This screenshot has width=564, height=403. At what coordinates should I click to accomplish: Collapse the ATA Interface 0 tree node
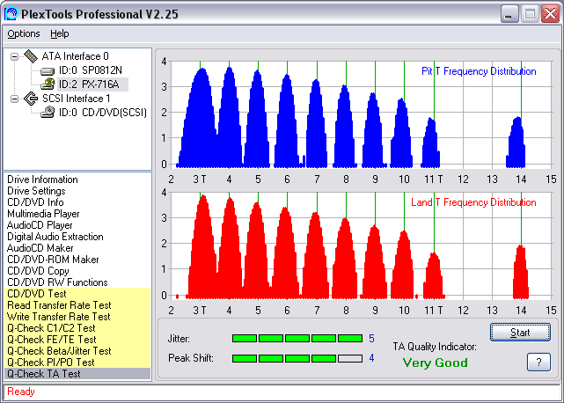point(14,56)
